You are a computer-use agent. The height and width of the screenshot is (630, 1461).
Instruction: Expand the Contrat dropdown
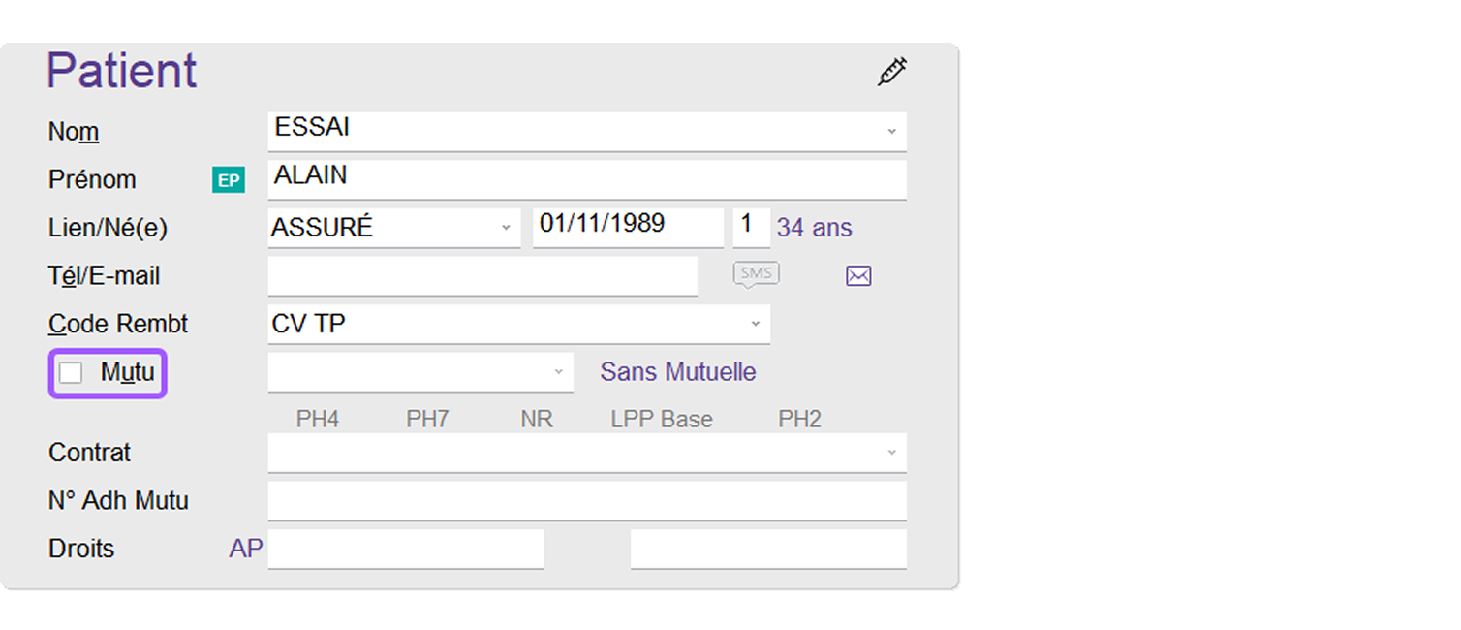[x=891, y=453]
